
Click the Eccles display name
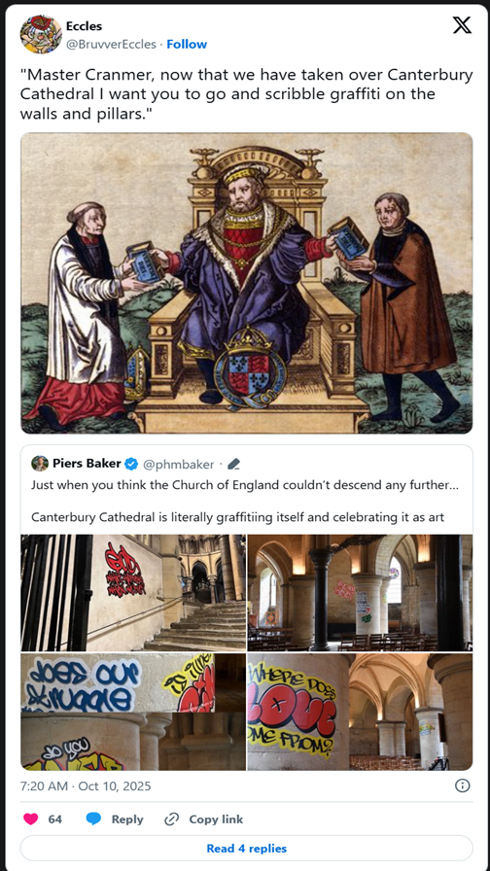(x=84, y=26)
